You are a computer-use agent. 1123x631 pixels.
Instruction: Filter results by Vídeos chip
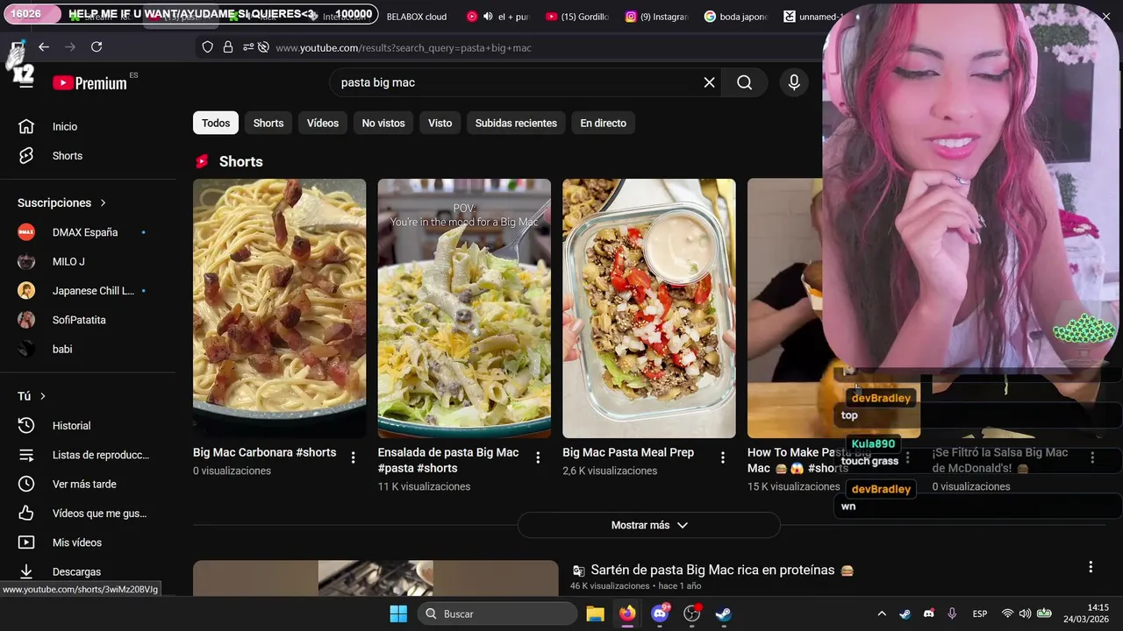click(323, 123)
